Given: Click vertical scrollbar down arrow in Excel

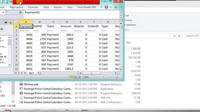Looking at the screenshot, I should (x=121, y=70).
